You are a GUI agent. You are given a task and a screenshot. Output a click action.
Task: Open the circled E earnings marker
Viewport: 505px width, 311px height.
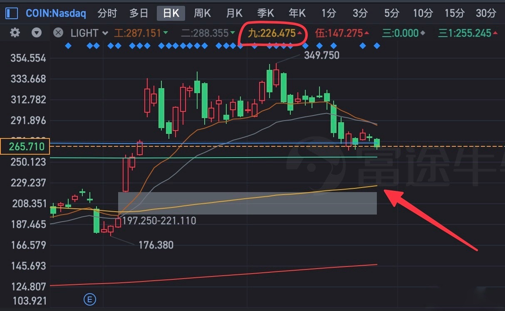pyautogui.click(x=89, y=299)
